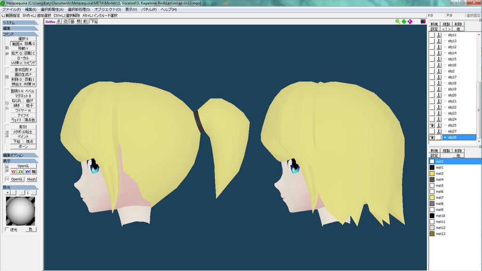Expand the 編集オプション panel header
This screenshot has width=482, height=271.
pos(20,155)
